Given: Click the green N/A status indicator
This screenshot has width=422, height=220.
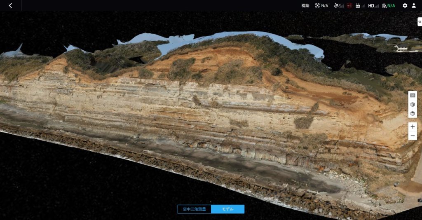Looking at the screenshot, I should [x=389, y=5].
